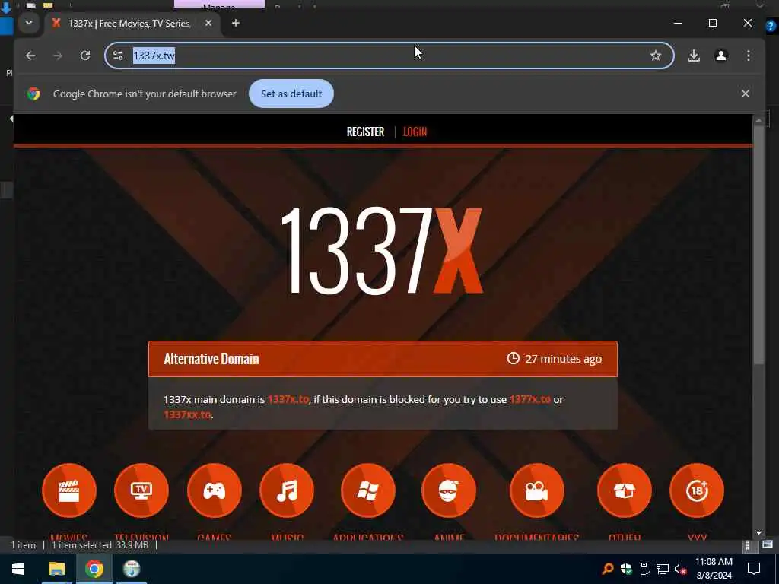Open the Music note category icon
This screenshot has height=584, width=779.
[287, 490]
